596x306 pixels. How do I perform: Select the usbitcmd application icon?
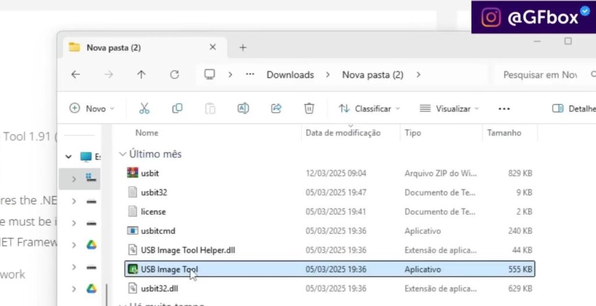132,230
